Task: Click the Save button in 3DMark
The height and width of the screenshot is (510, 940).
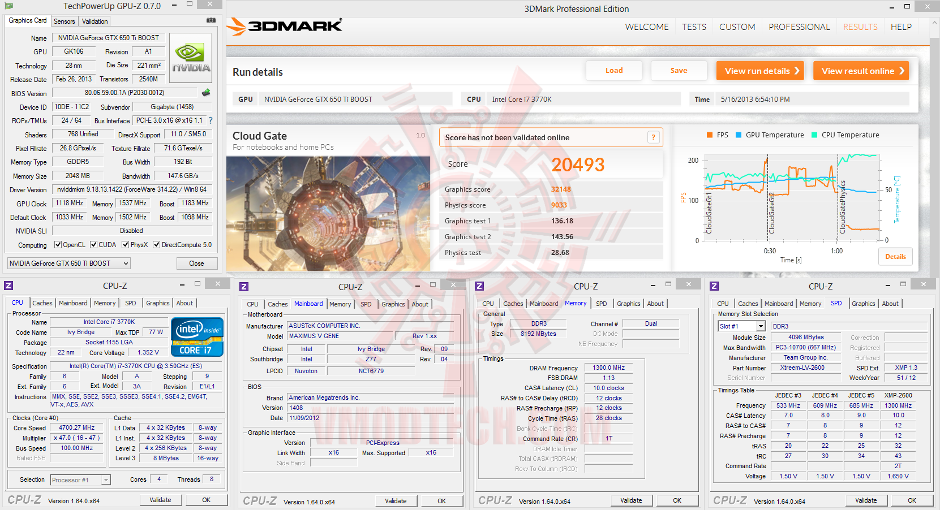Action: (679, 71)
